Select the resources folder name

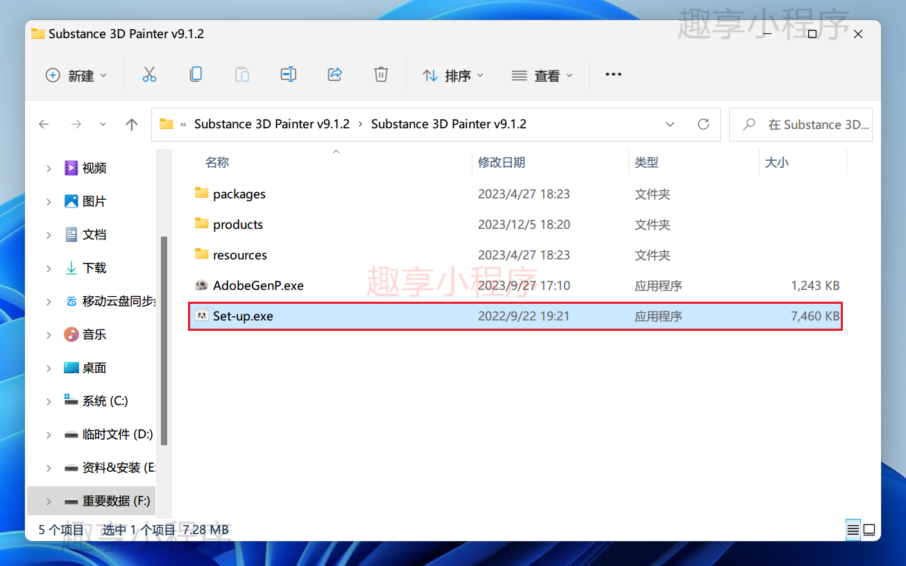[x=240, y=255]
